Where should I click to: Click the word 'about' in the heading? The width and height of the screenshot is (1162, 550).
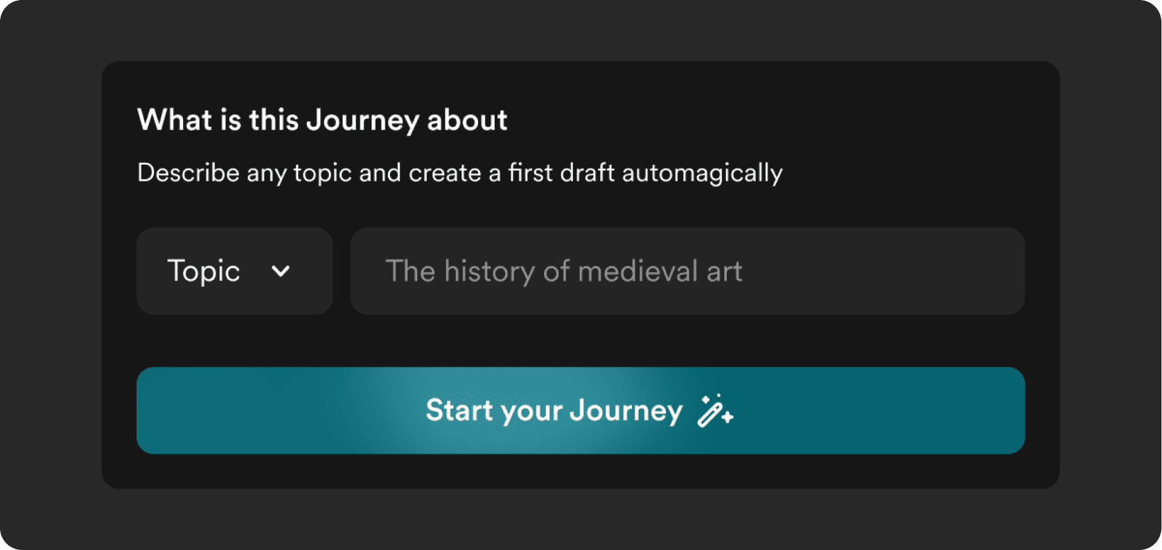467,120
